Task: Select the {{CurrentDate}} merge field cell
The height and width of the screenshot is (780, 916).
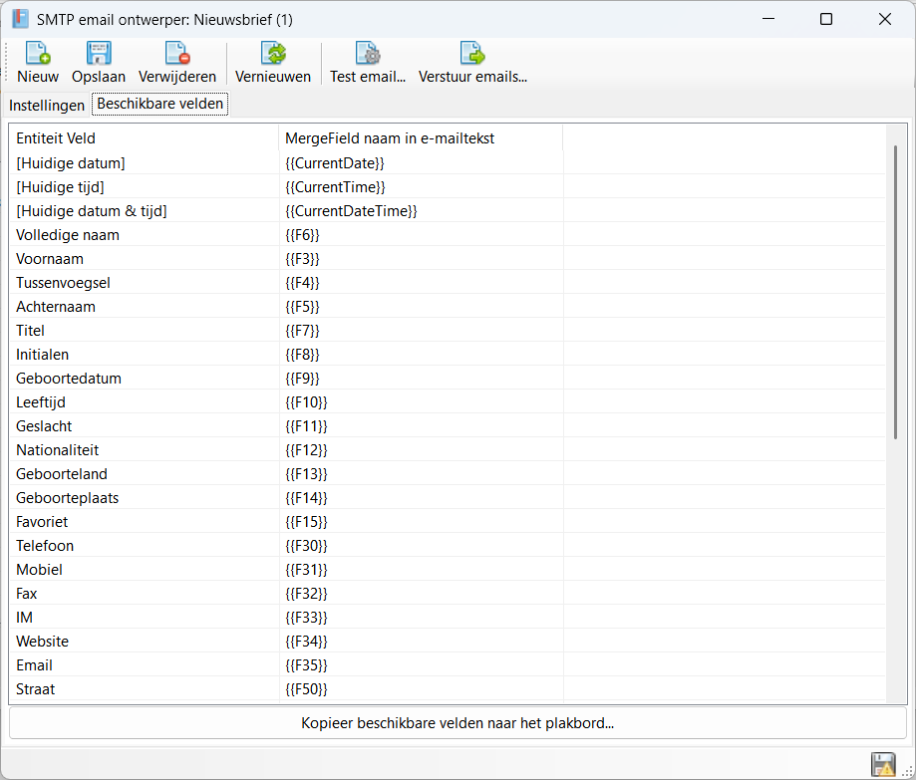Action: tap(335, 163)
